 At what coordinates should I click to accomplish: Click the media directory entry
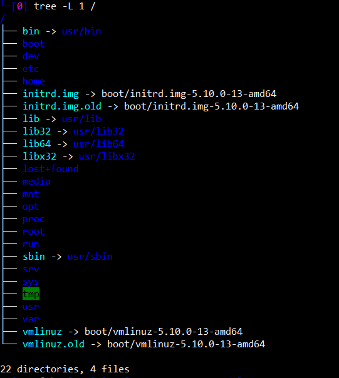(x=36, y=181)
